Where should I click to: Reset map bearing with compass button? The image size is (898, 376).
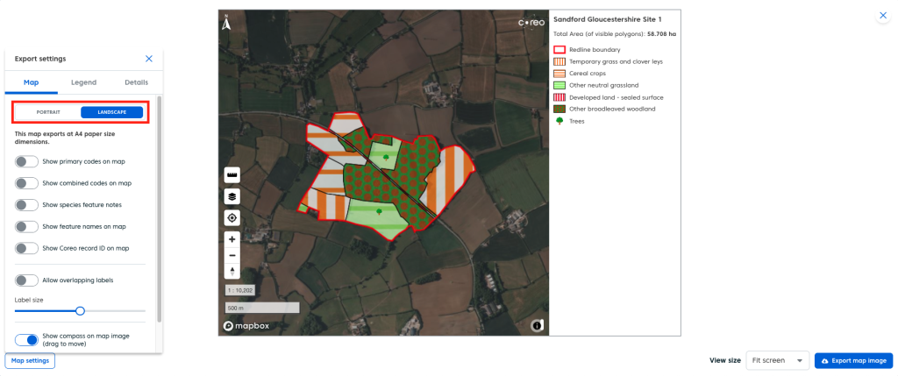pyautogui.click(x=232, y=271)
